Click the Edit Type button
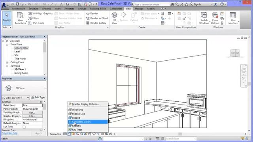Screen dimensions: 253x142 pyautogui.click(x=38, y=97)
